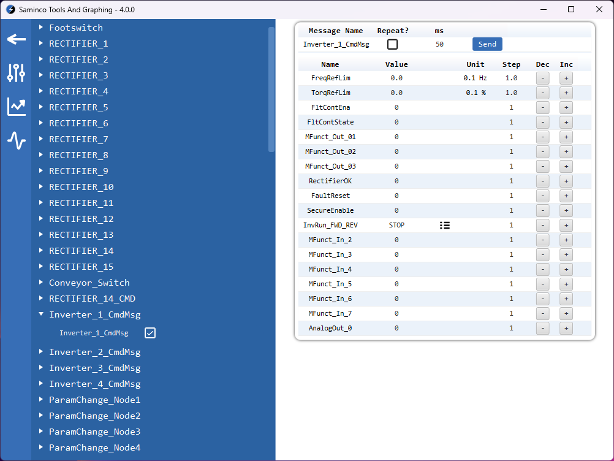
Task: Click the 0.1 Hz unit cell
Action: pos(475,78)
